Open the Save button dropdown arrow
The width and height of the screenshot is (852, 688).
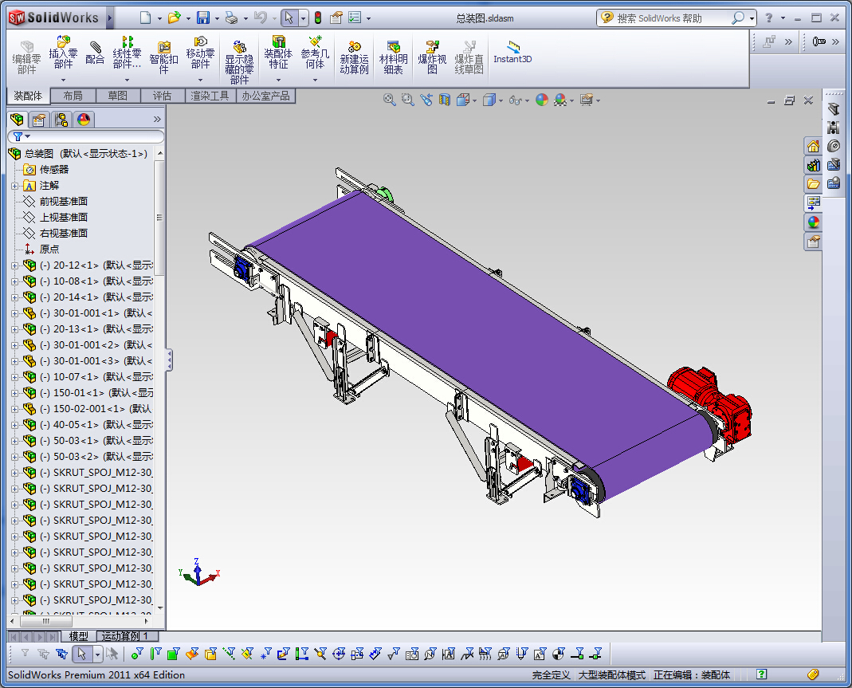(217, 18)
